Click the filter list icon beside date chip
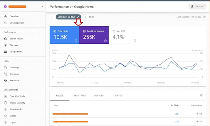This screenshot has height=126, width=210. click(52, 17)
